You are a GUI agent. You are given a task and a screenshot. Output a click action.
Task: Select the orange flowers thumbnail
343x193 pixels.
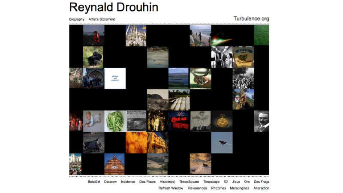(x=136, y=143)
